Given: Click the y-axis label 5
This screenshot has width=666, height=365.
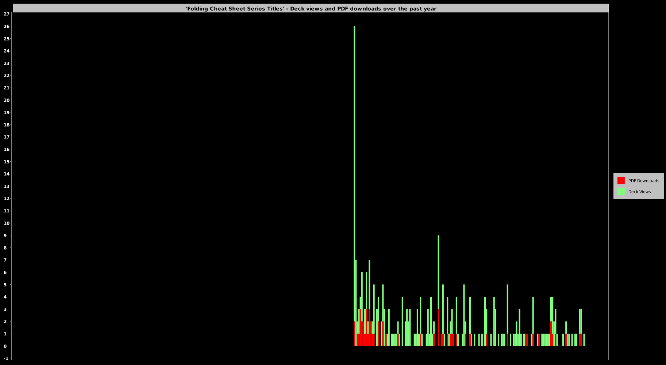Looking at the screenshot, I should point(5,285).
